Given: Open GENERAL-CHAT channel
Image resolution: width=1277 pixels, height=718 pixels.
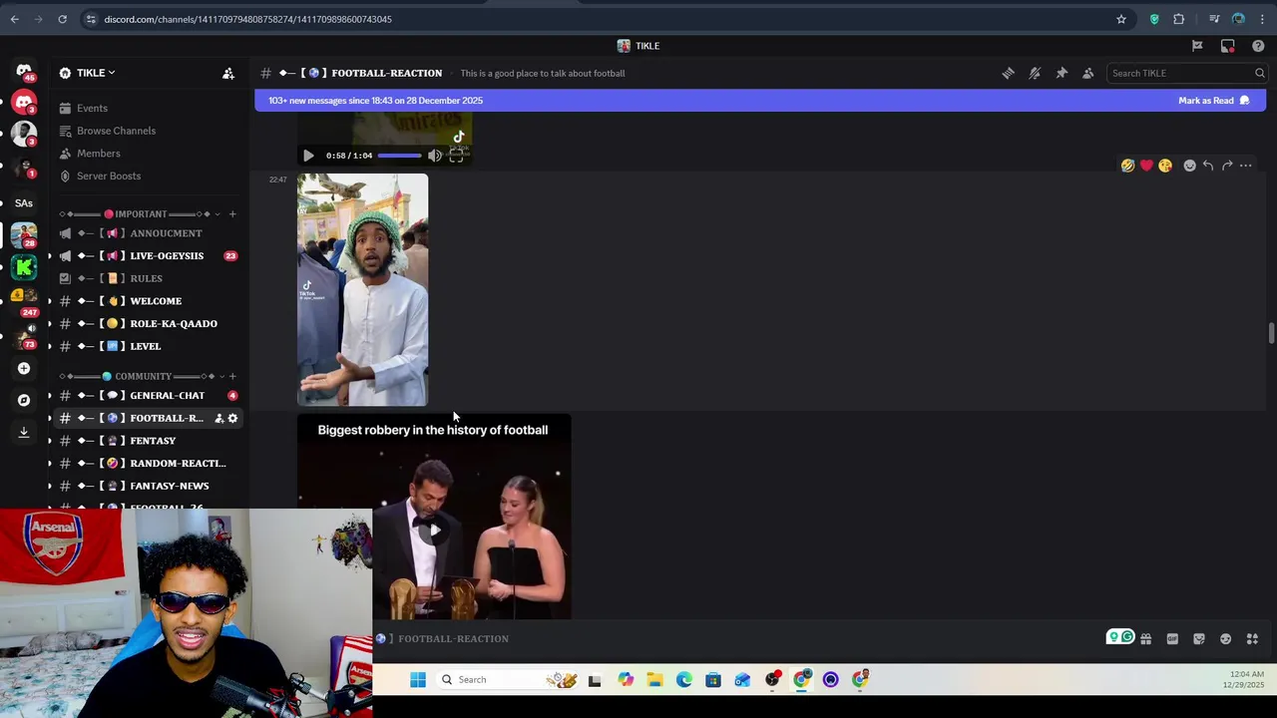Looking at the screenshot, I should coord(148,395).
